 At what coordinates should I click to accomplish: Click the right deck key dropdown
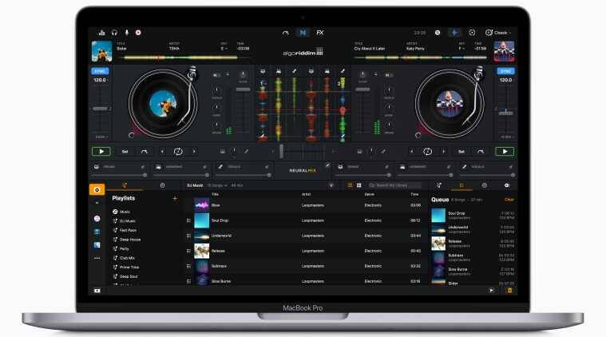461,49
